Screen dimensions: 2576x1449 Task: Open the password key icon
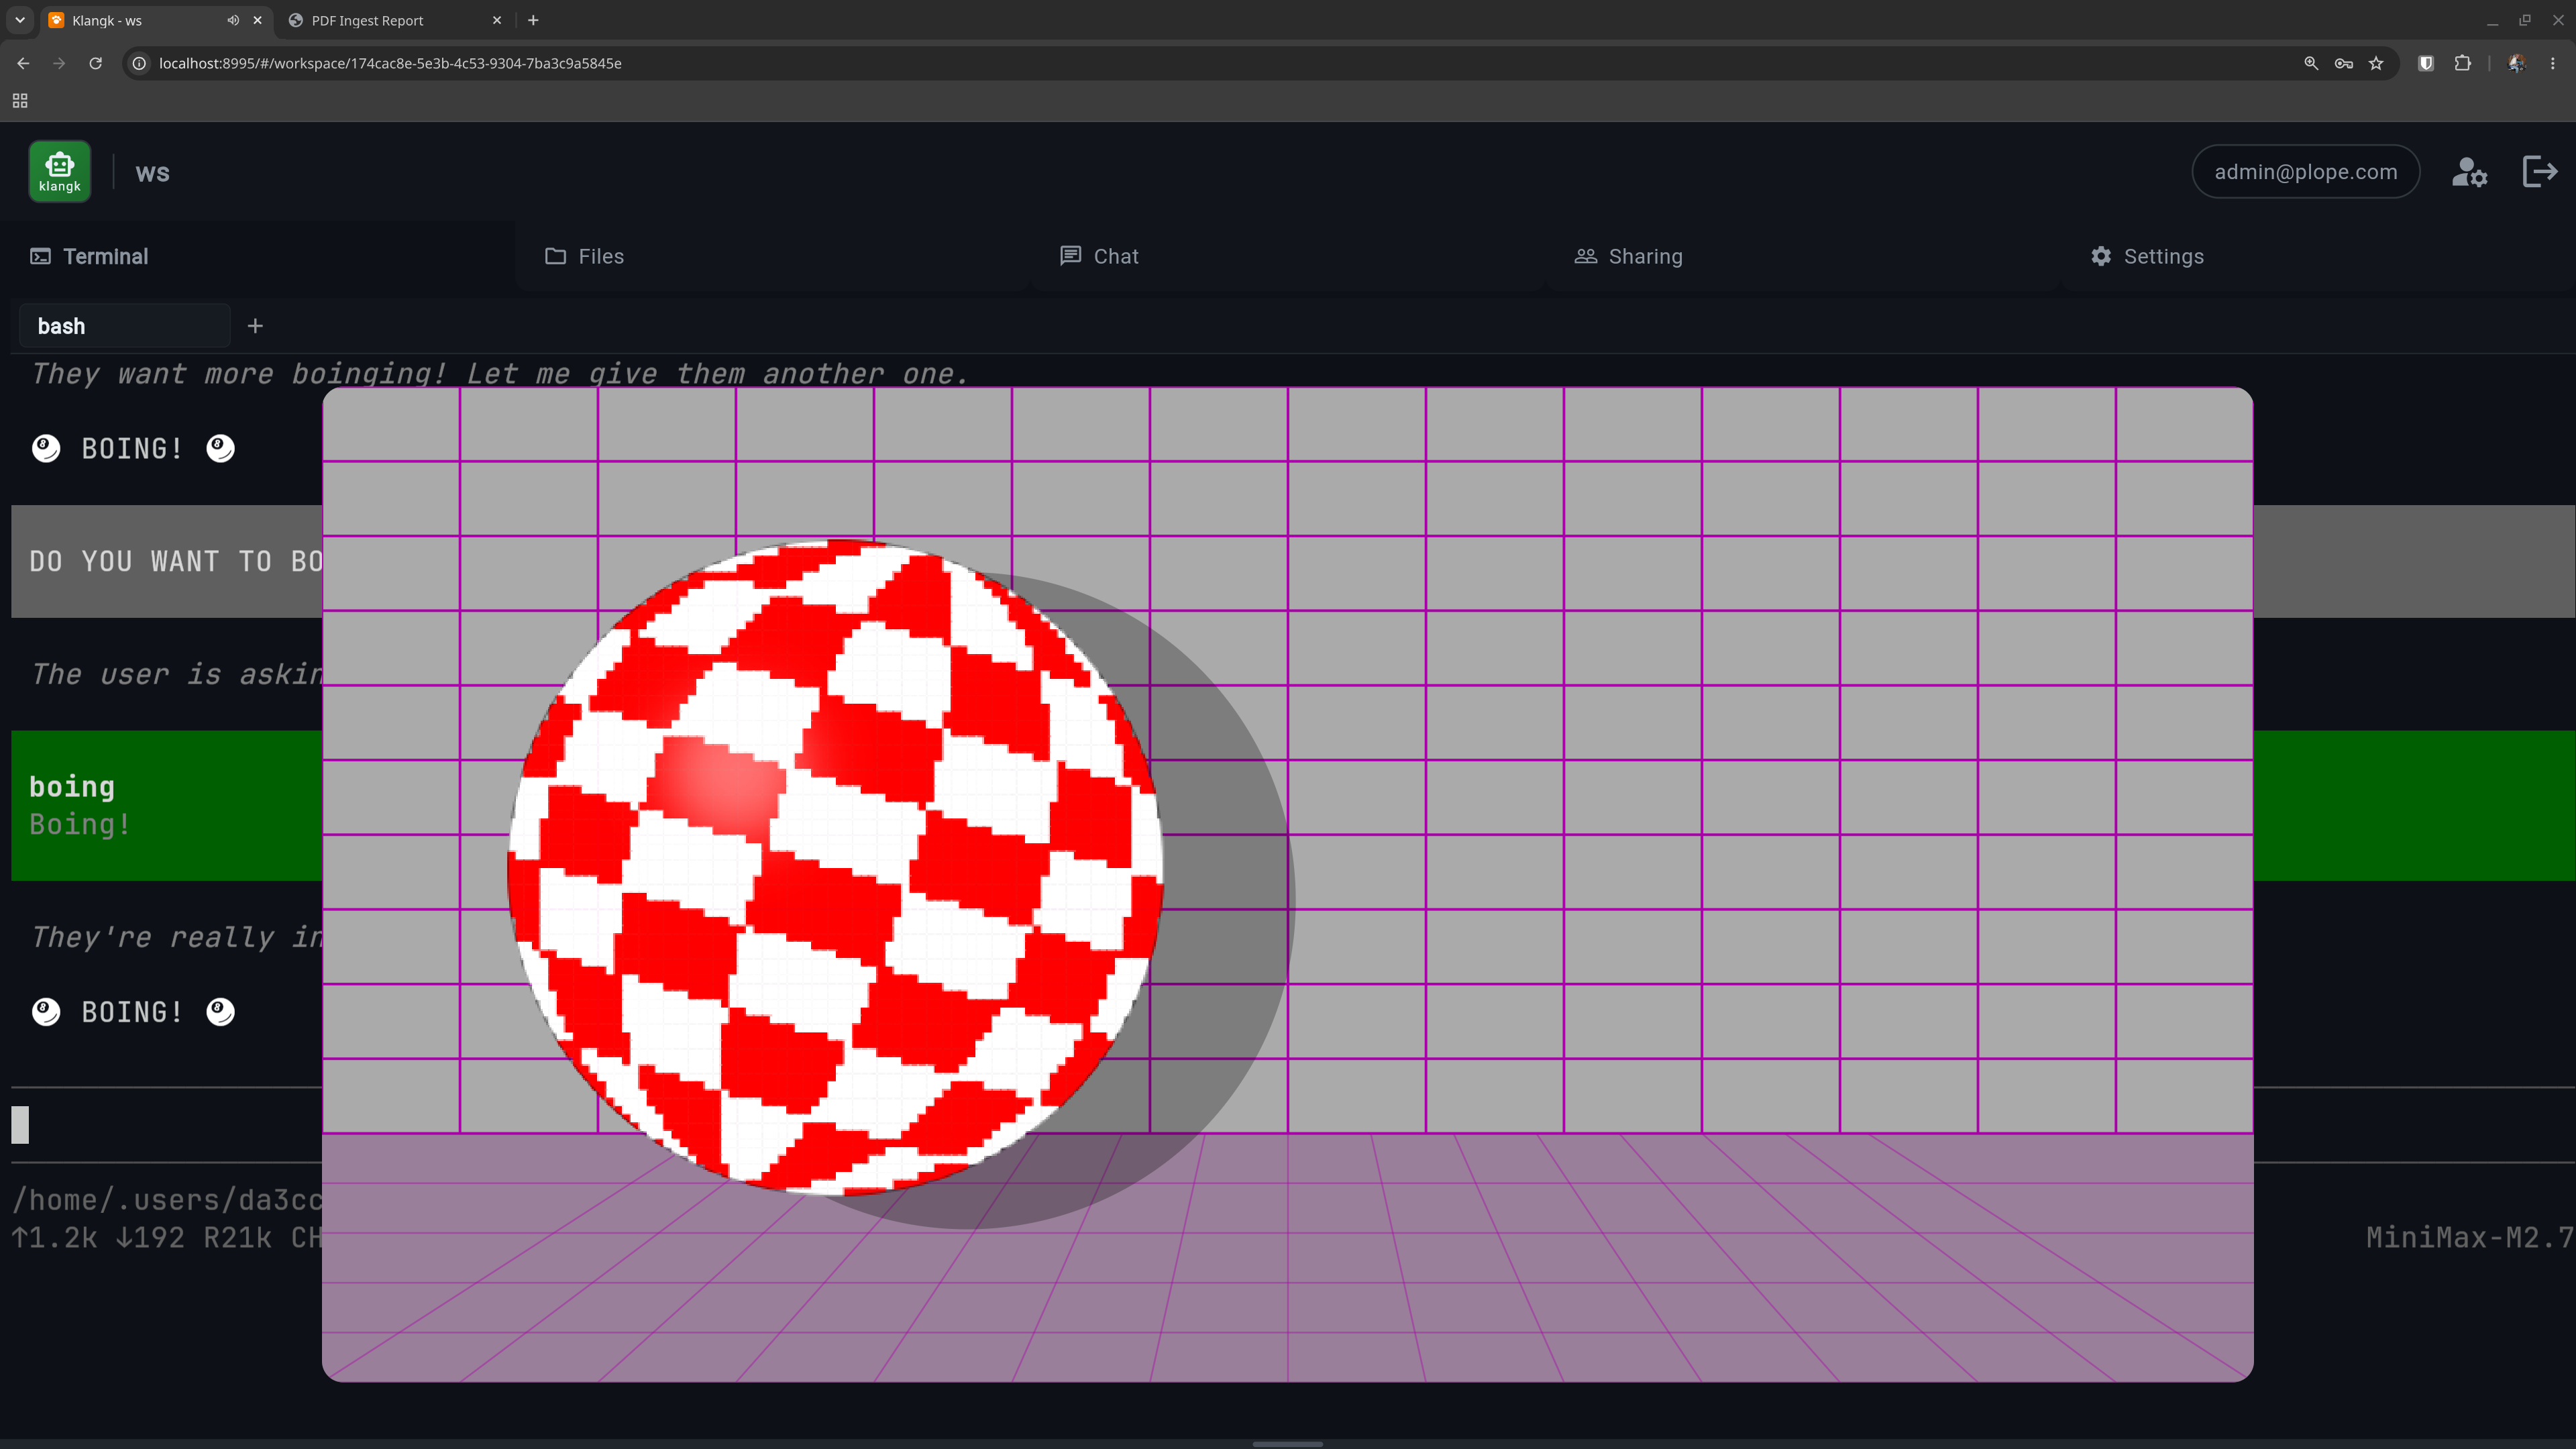click(x=2344, y=63)
